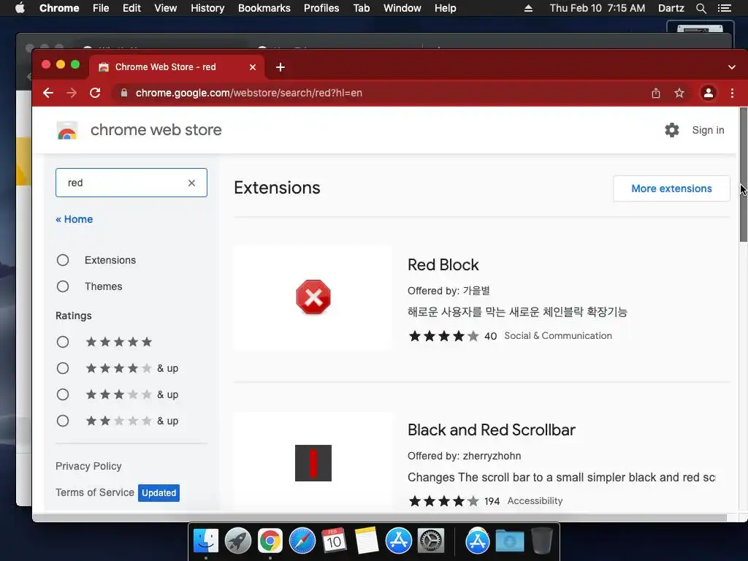Open the Bookmarks menu
The height and width of the screenshot is (561, 748).
pos(264,8)
